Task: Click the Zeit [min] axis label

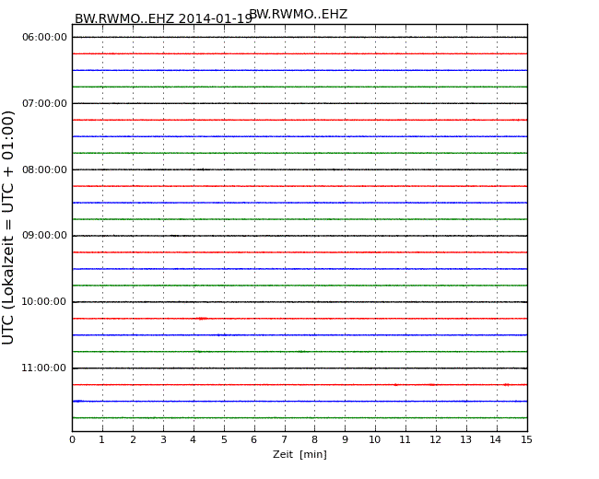Action: coord(299,454)
